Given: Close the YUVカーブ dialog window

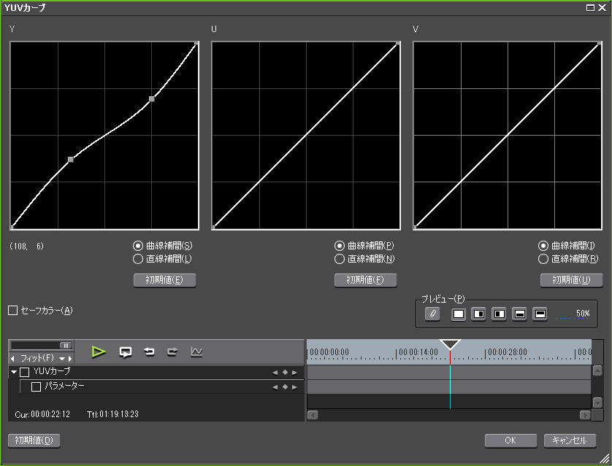Looking at the screenshot, I should pyautogui.click(x=603, y=8).
